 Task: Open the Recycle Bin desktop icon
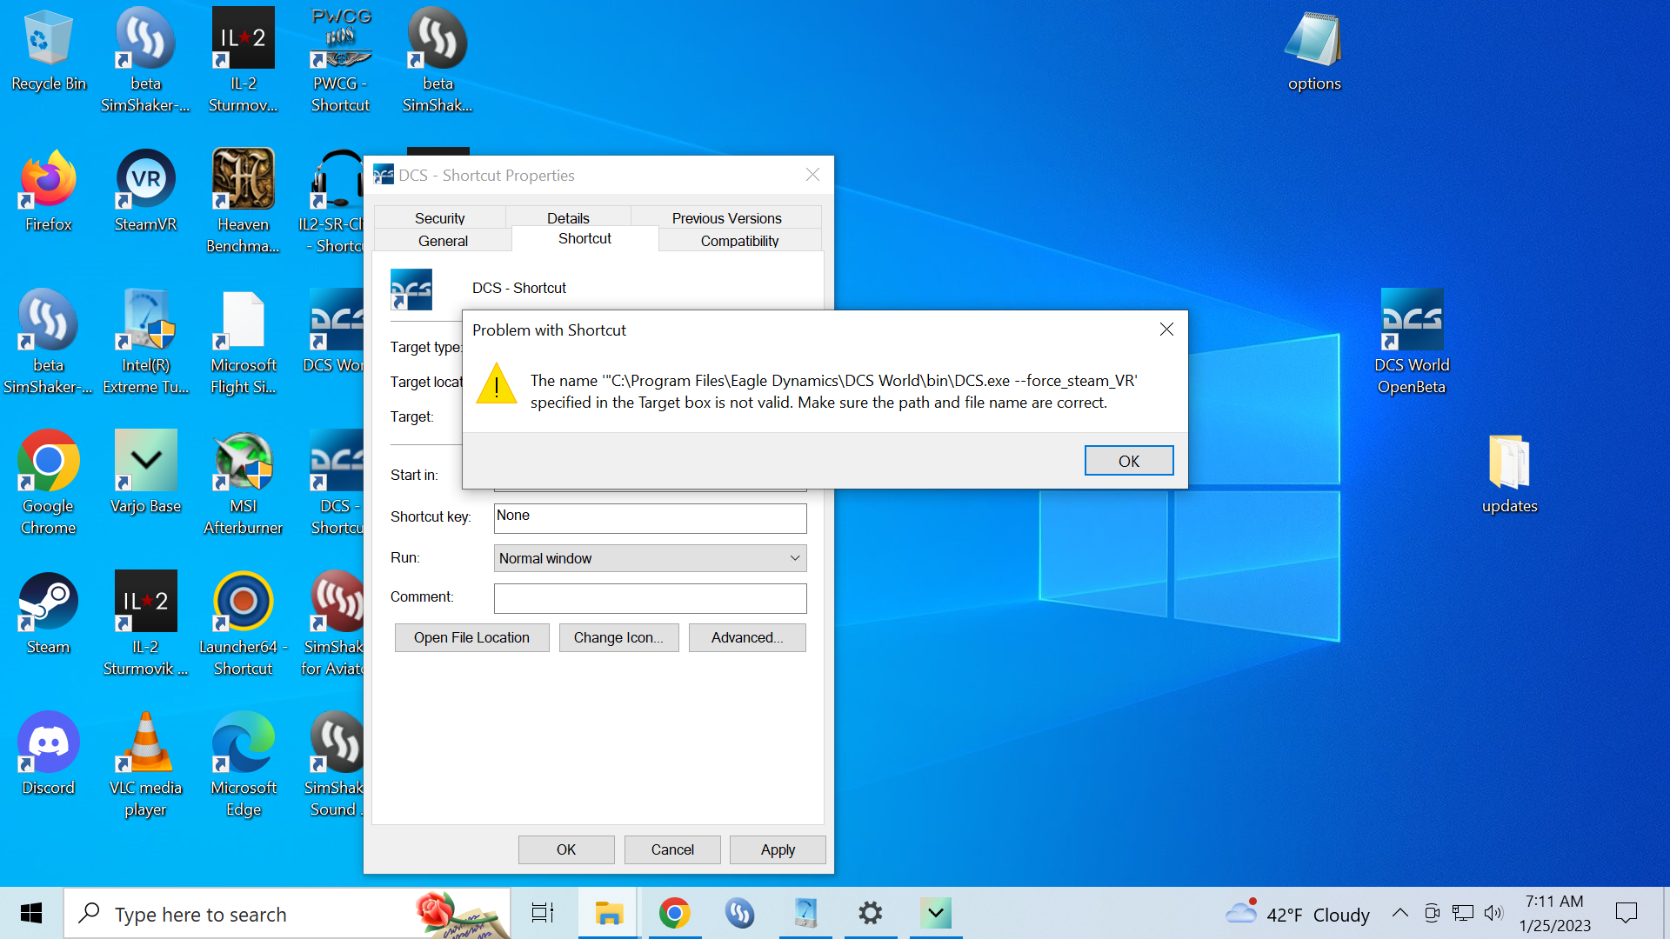click(49, 50)
